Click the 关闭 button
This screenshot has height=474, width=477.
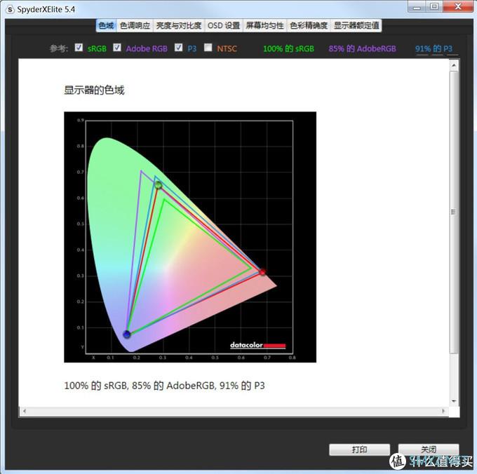pos(429,449)
